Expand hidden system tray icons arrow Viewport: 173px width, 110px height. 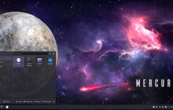tap(169, 107)
